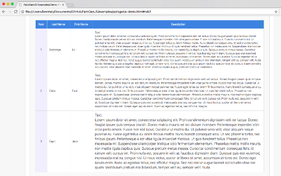This screenshot has height=176, width=281.
Task: Click the first name Ev
Action: tap(74, 50)
